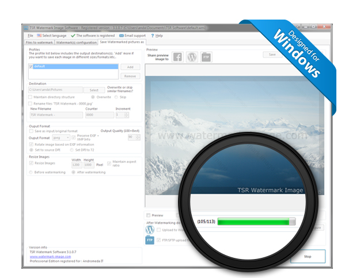
Task: Click the WordPress upload icon below preview
Action: point(150,230)
